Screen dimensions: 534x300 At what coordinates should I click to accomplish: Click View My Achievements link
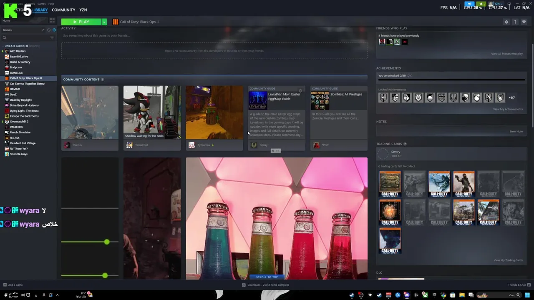(x=508, y=109)
